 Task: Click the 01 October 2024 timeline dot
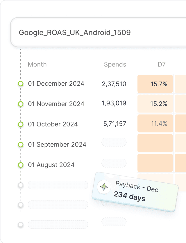point(21,124)
